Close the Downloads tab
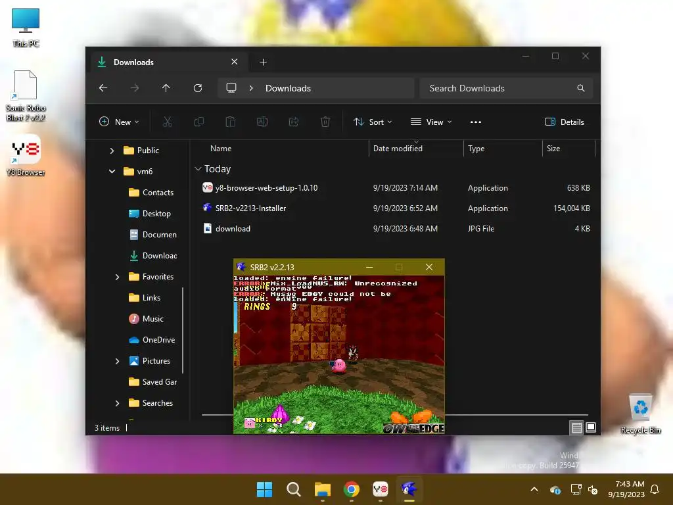 click(235, 62)
